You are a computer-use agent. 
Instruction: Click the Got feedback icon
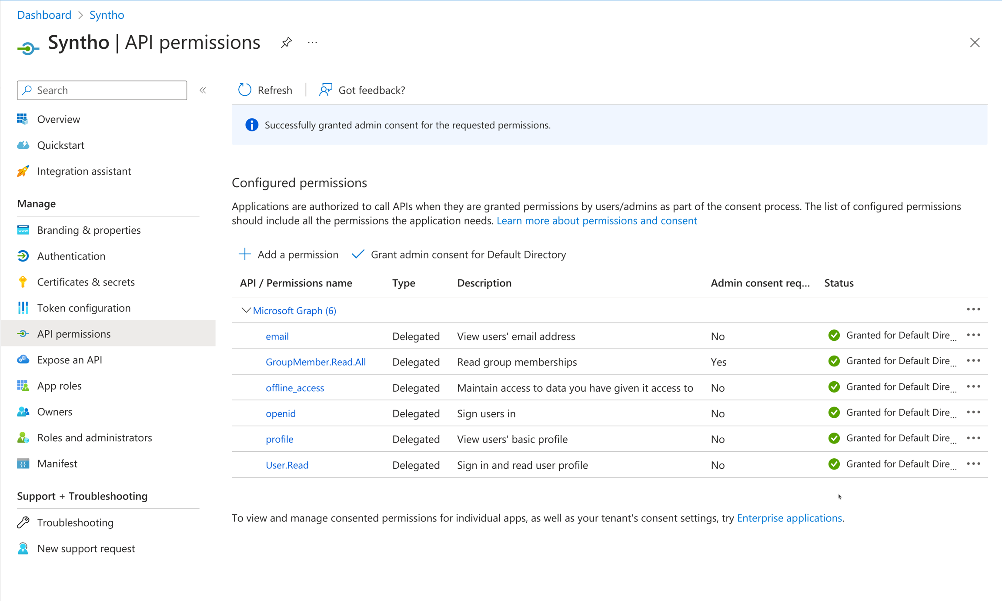(x=325, y=90)
